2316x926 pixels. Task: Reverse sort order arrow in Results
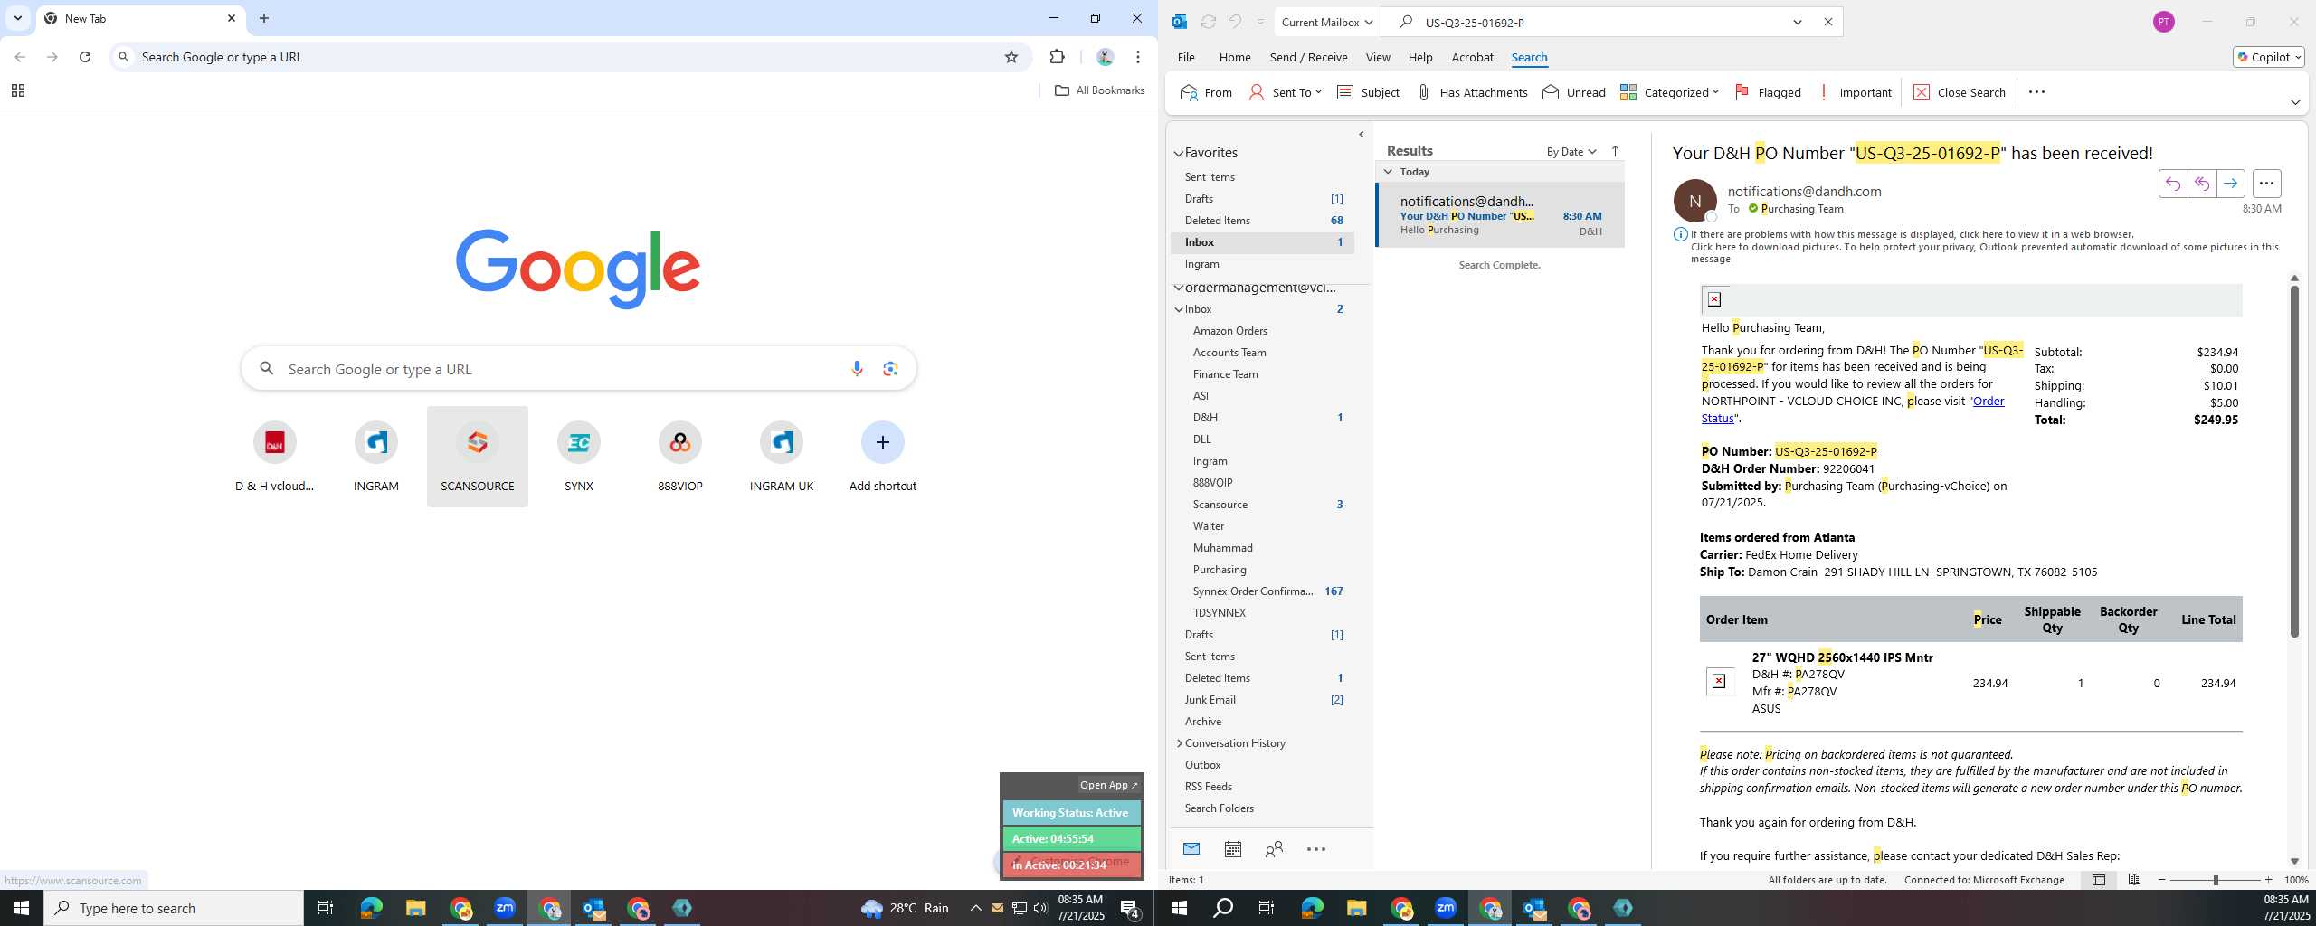[x=1615, y=151]
